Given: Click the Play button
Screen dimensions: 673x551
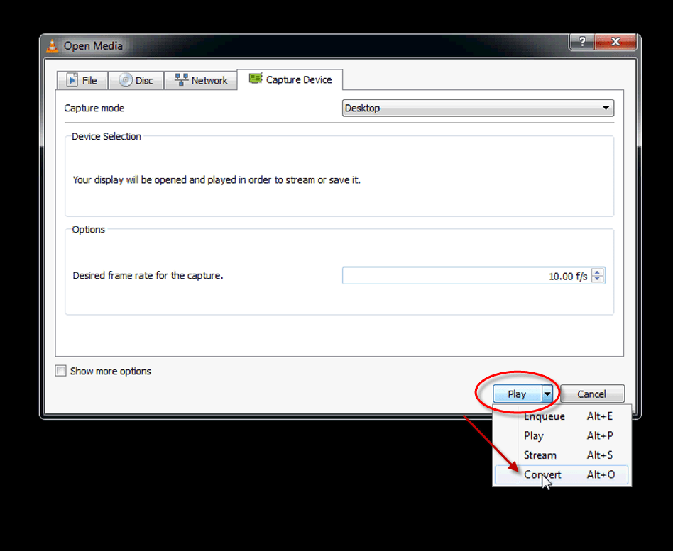Looking at the screenshot, I should tap(518, 394).
